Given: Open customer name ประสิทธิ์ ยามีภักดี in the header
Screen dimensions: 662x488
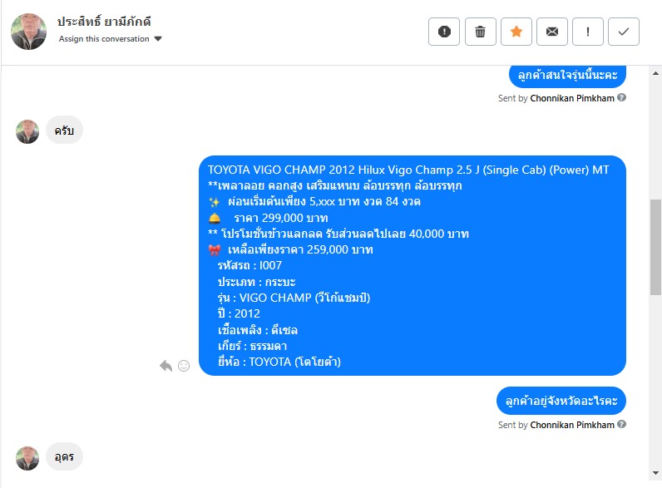Looking at the screenshot, I should (104, 22).
